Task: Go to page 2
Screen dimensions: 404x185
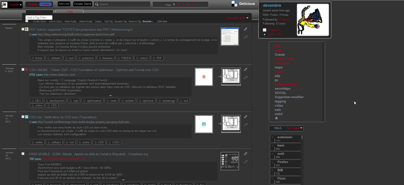Action: (x=178, y=4)
